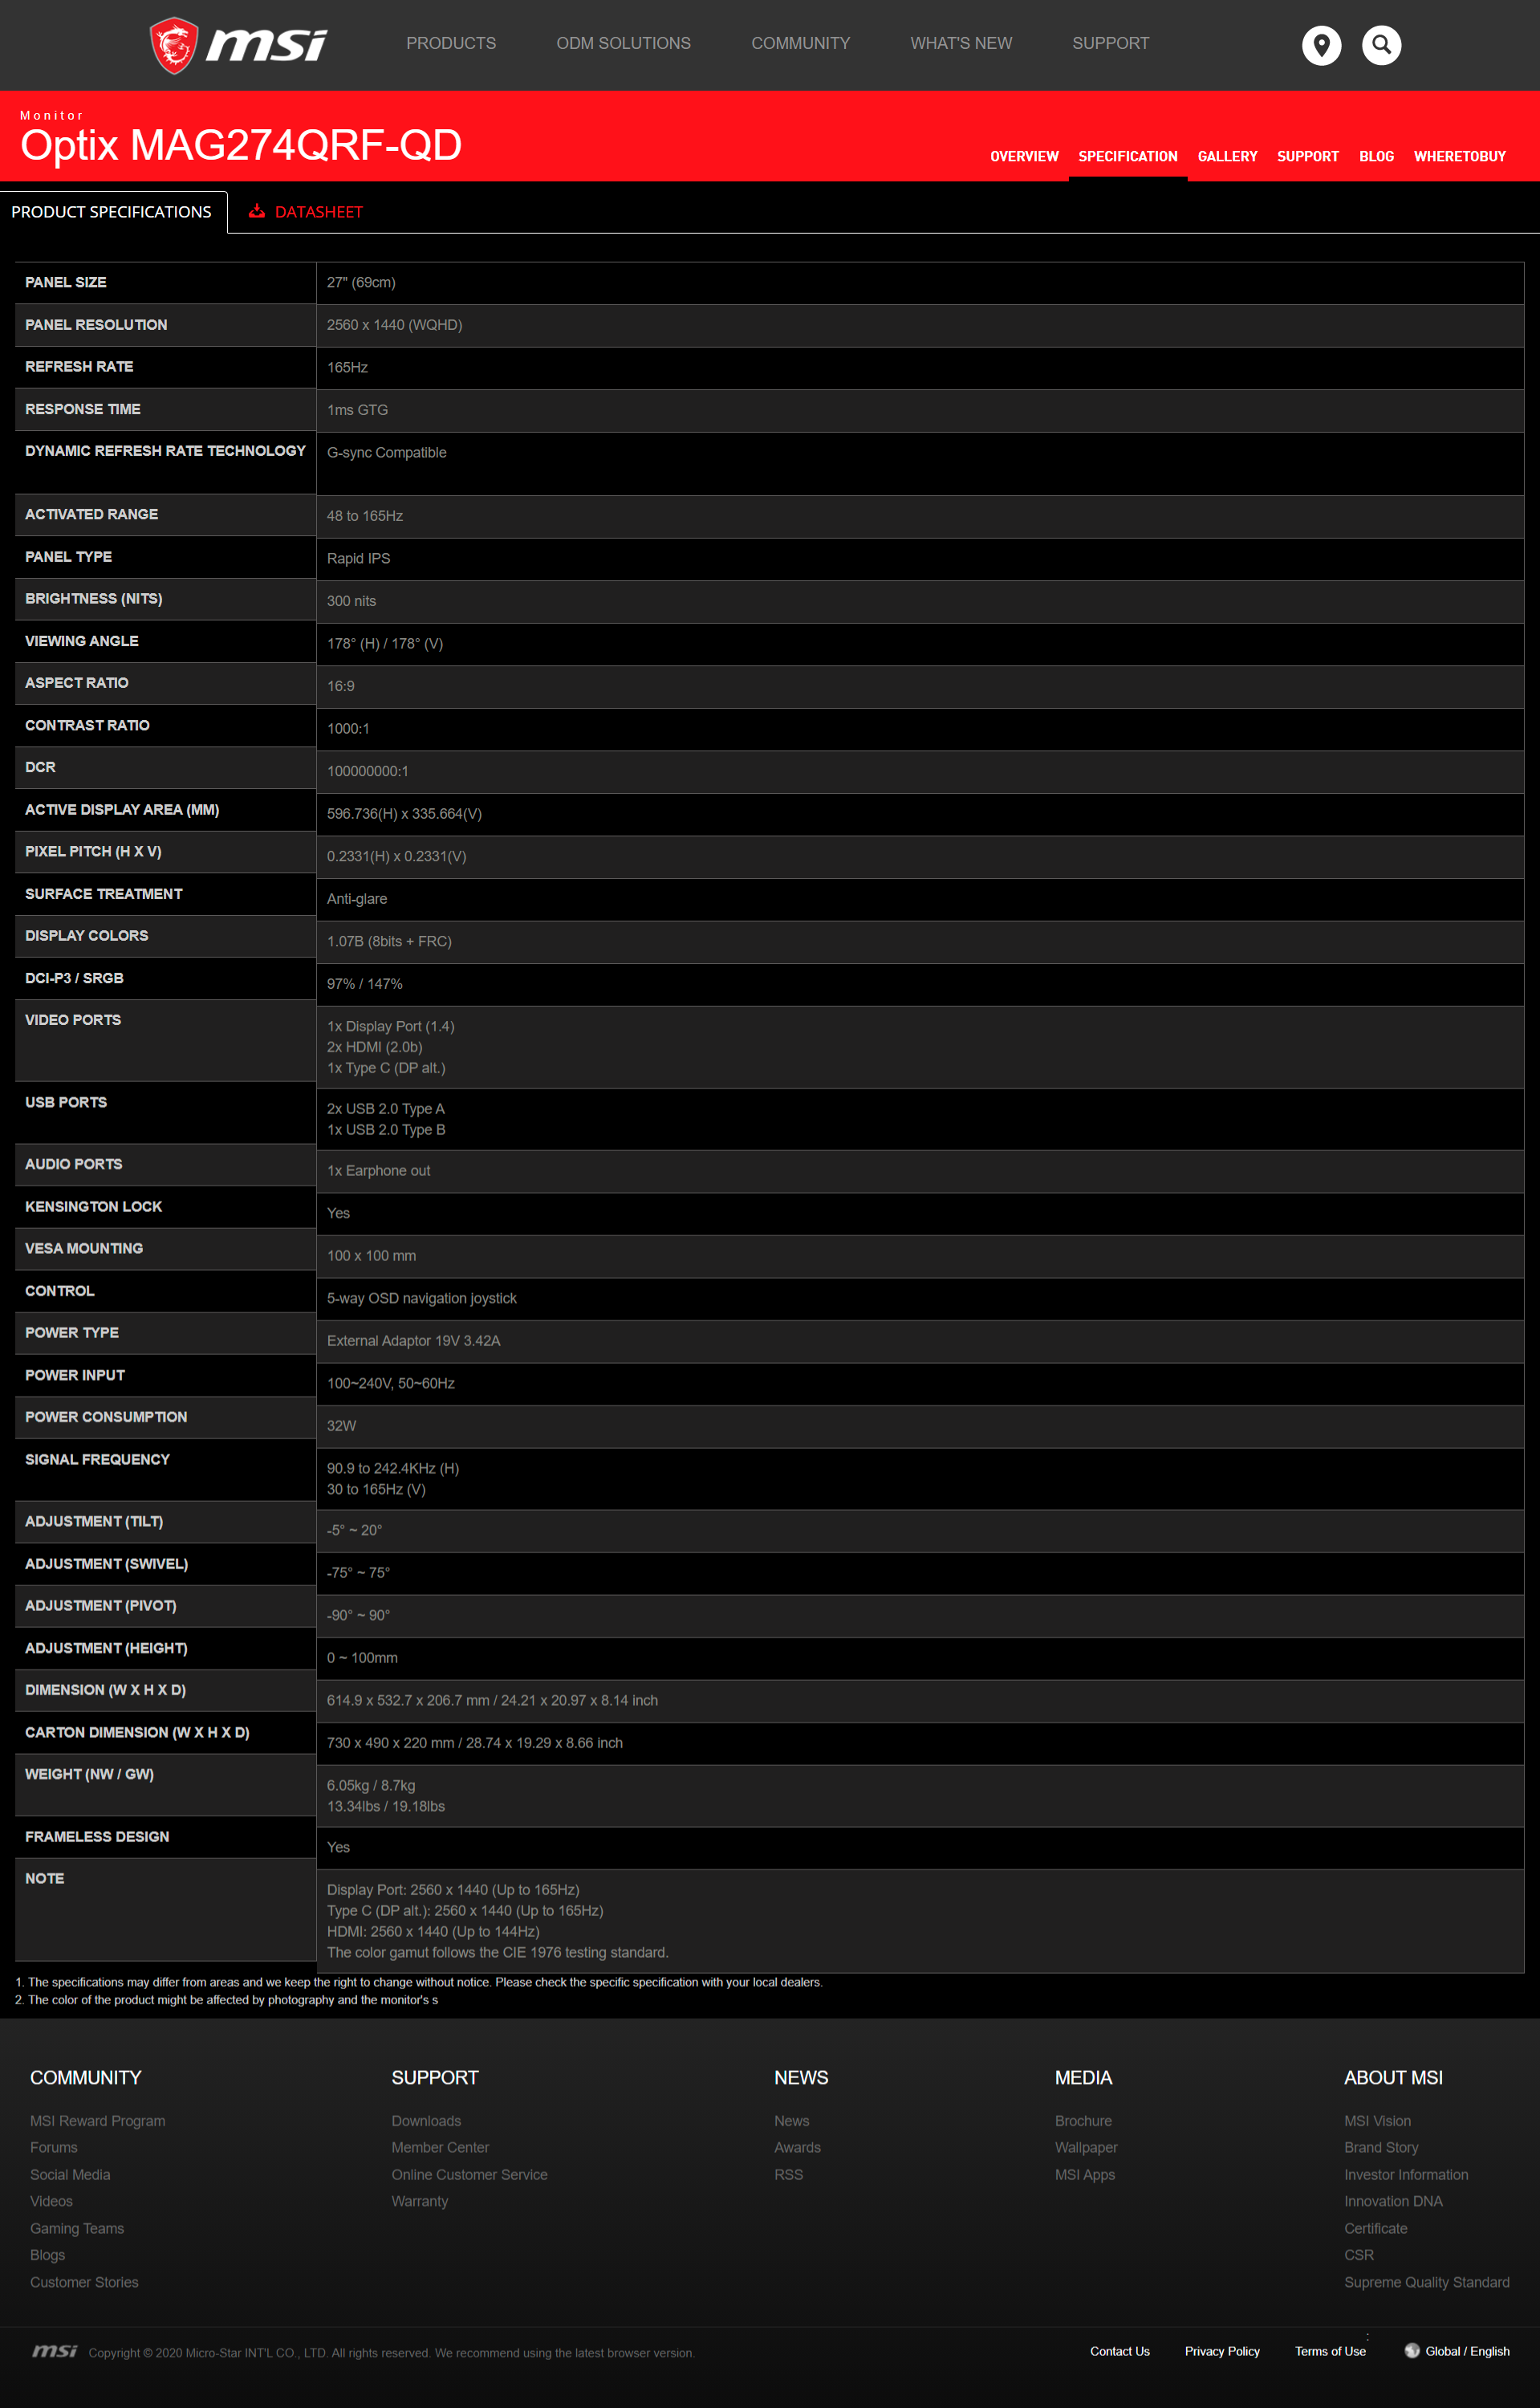Open the COMMUNITY top menu

[800, 43]
